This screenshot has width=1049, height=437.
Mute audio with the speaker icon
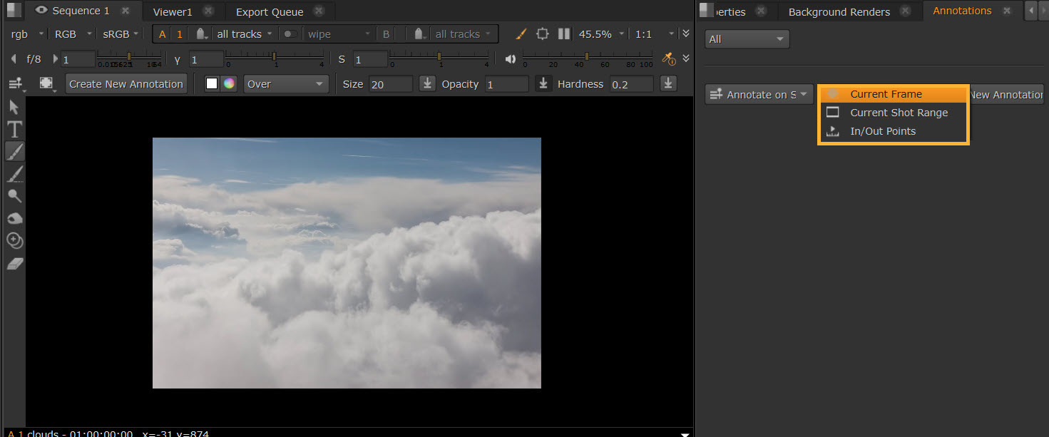tap(510, 59)
